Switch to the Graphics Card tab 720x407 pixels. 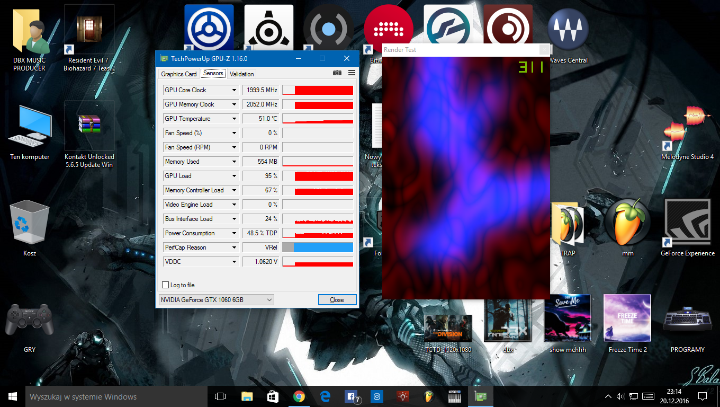click(179, 74)
